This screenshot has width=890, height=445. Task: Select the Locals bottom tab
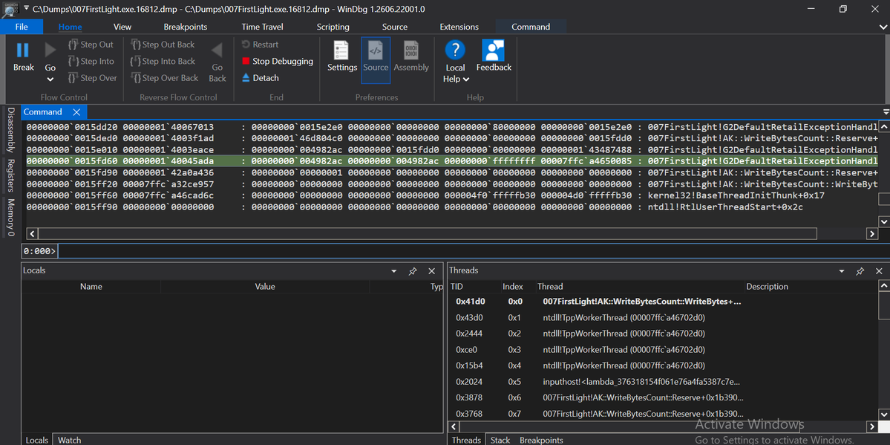pos(37,440)
